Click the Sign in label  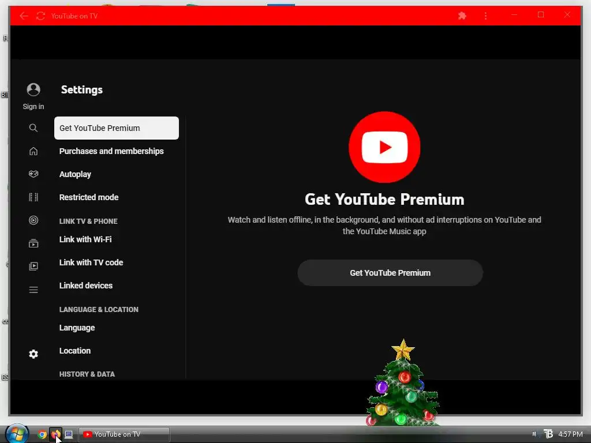33,107
